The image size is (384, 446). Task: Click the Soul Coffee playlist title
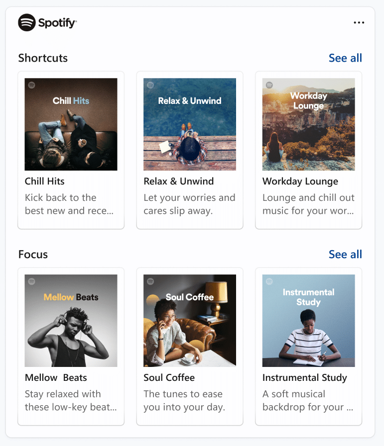pos(169,378)
